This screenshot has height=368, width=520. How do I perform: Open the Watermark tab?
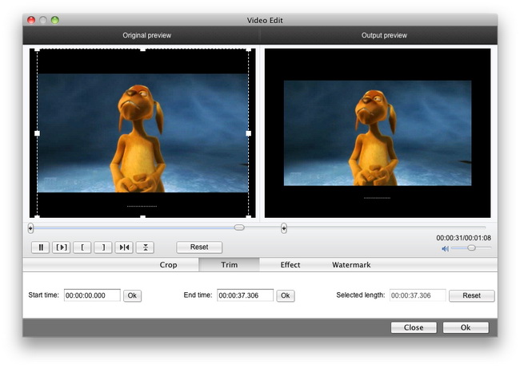(351, 265)
